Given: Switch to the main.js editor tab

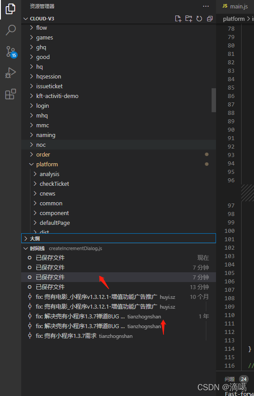Looking at the screenshot, I should click(235, 6).
